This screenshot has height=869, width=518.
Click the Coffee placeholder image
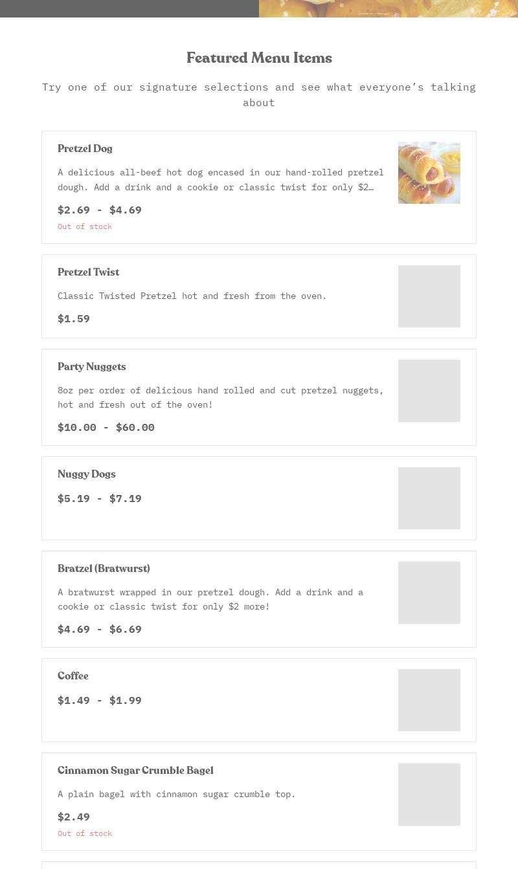point(429,700)
